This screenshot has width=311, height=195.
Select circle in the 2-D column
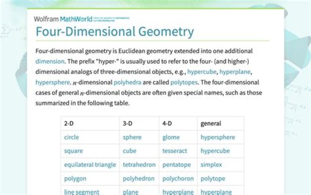click(x=71, y=137)
